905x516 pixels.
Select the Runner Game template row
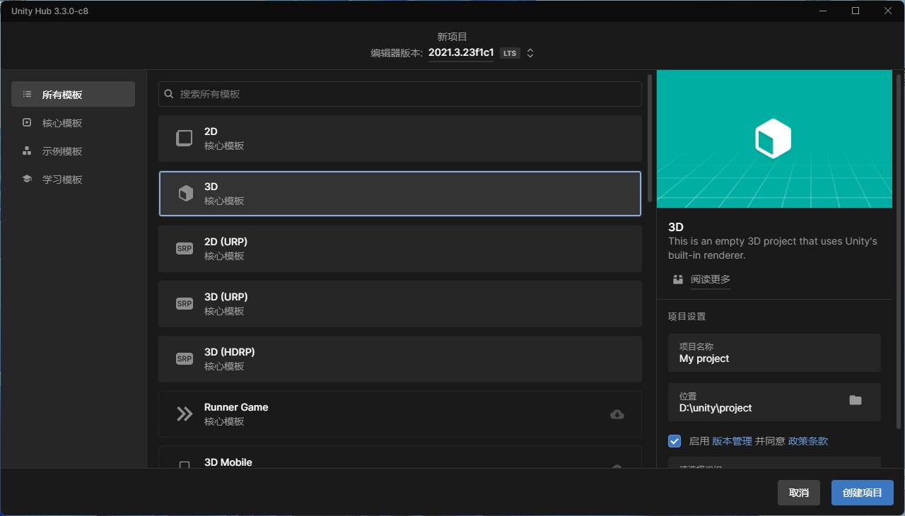(x=400, y=414)
